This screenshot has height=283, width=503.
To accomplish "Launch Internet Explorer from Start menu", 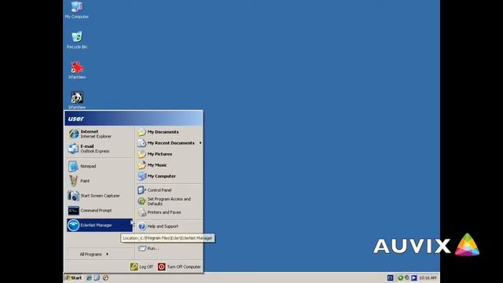I will [100, 134].
